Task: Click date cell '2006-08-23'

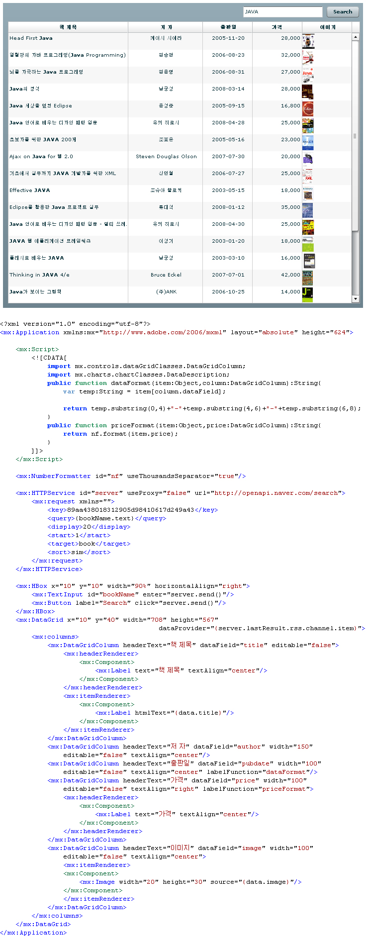Action: pos(228,55)
